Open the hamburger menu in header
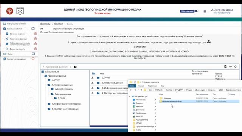This screenshot has width=242, height=136. point(205,11)
